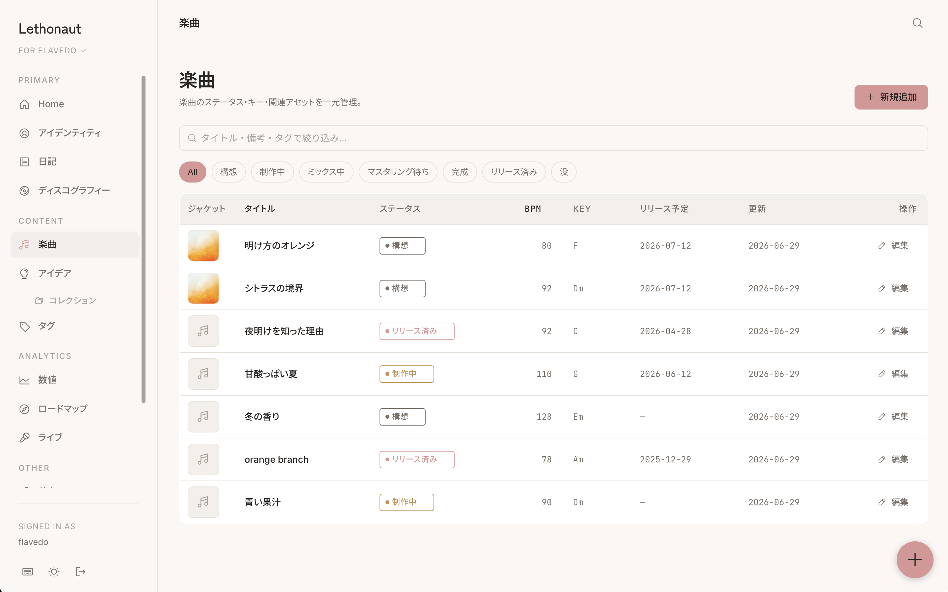
Task: Click pencil icon for 明け方のオレンジ row
Action: pos(882,245)
